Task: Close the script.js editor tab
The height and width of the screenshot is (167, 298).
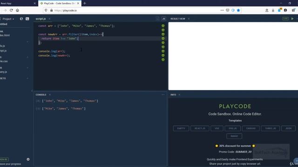Action: coord(49,19)
